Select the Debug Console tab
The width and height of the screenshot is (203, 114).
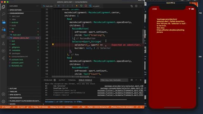click(x=85, y=80)
